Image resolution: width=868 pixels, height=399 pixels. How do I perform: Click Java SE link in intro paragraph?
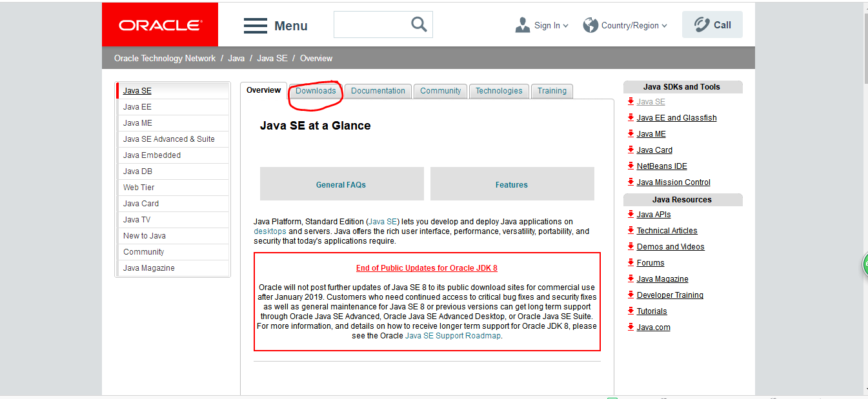tap(383, 222)
